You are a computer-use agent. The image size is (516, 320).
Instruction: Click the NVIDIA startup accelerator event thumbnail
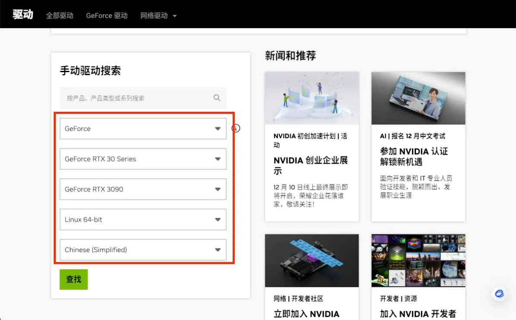click(311, 98)
